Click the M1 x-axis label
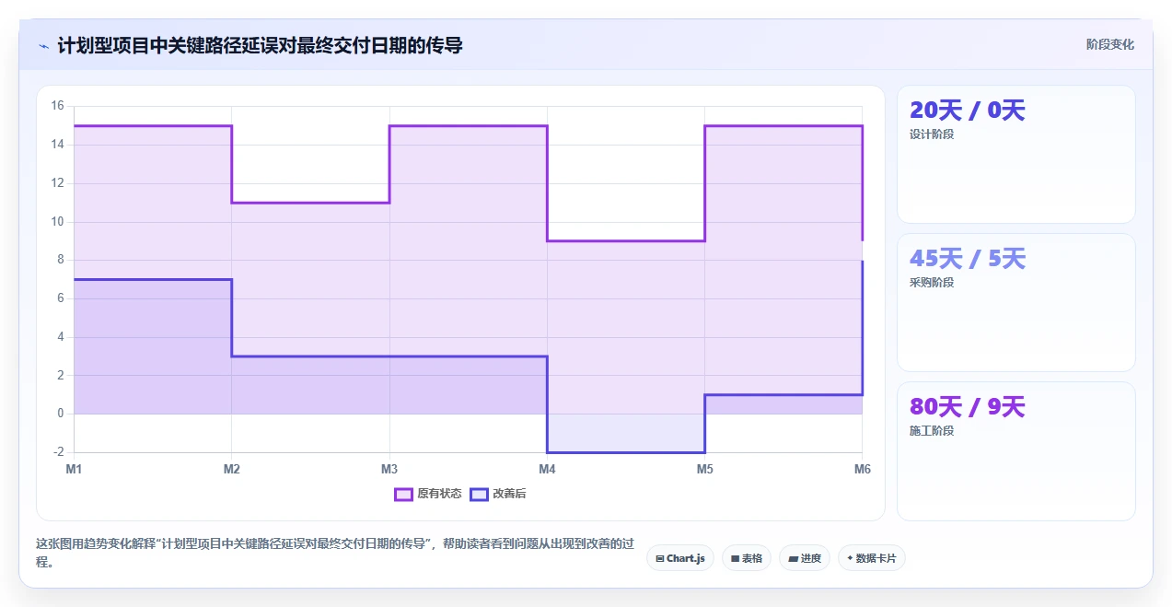 pos(74,470)
